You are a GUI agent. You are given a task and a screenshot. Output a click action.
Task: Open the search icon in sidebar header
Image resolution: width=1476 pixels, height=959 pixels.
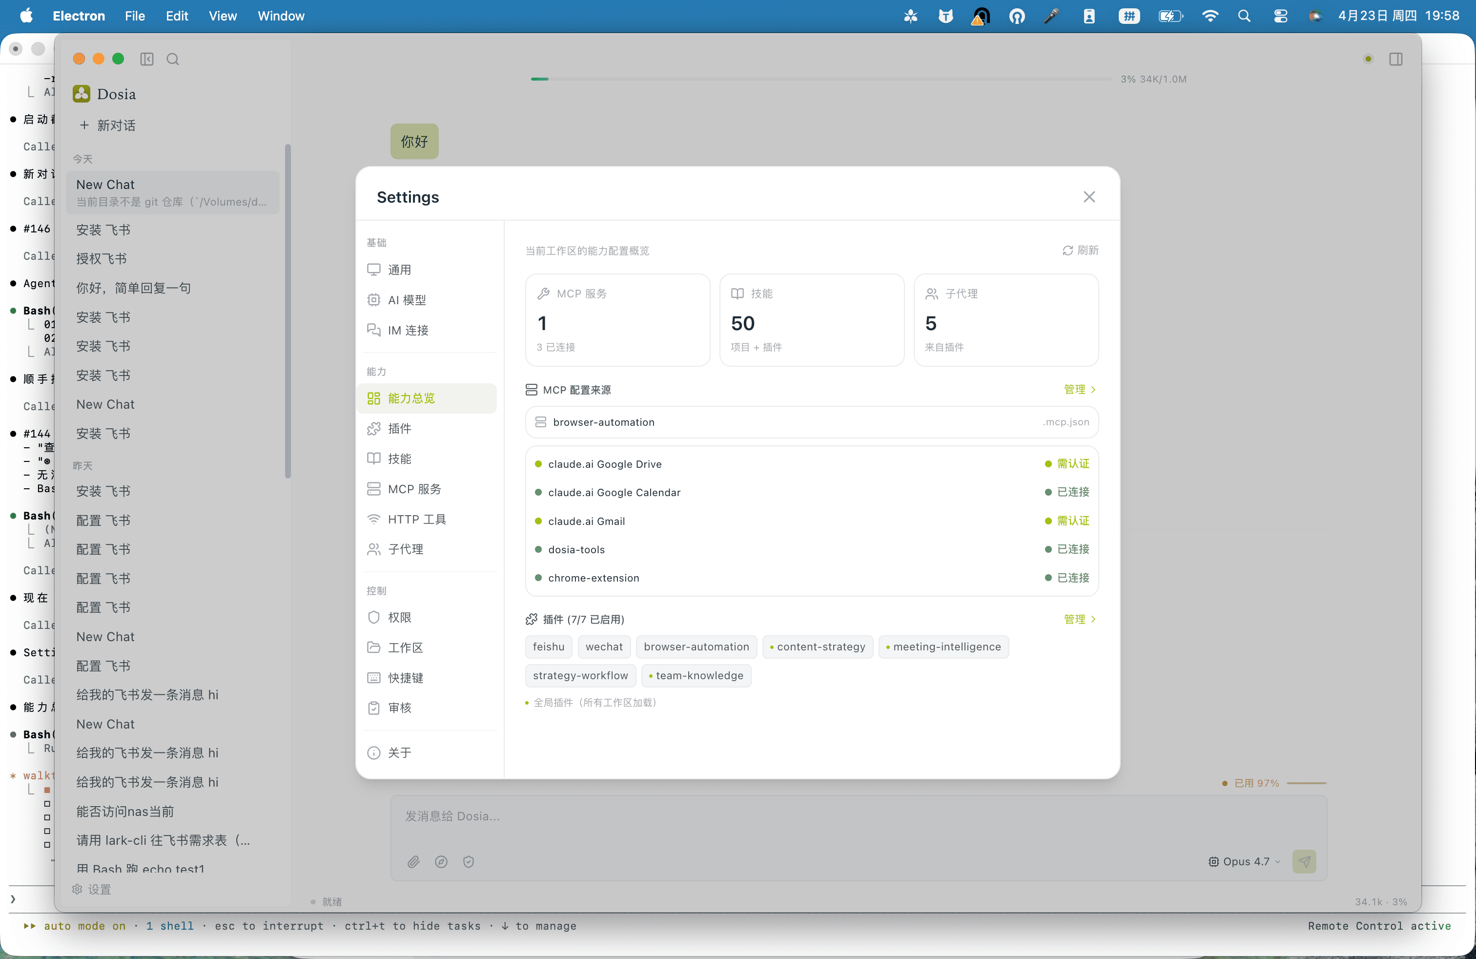[173, 59]
